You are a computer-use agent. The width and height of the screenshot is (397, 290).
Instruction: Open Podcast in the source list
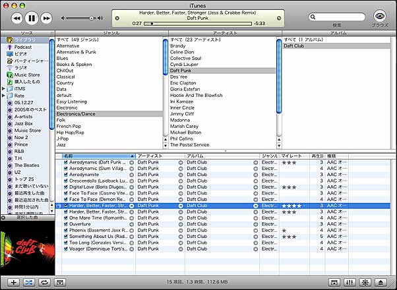pos(23,47)
